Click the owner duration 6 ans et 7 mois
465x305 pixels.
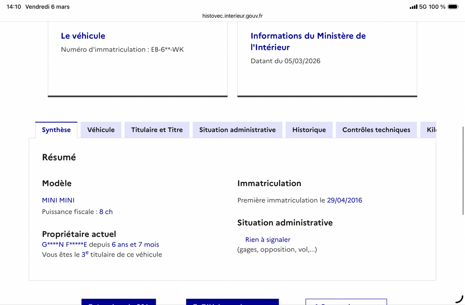point(135,245)
